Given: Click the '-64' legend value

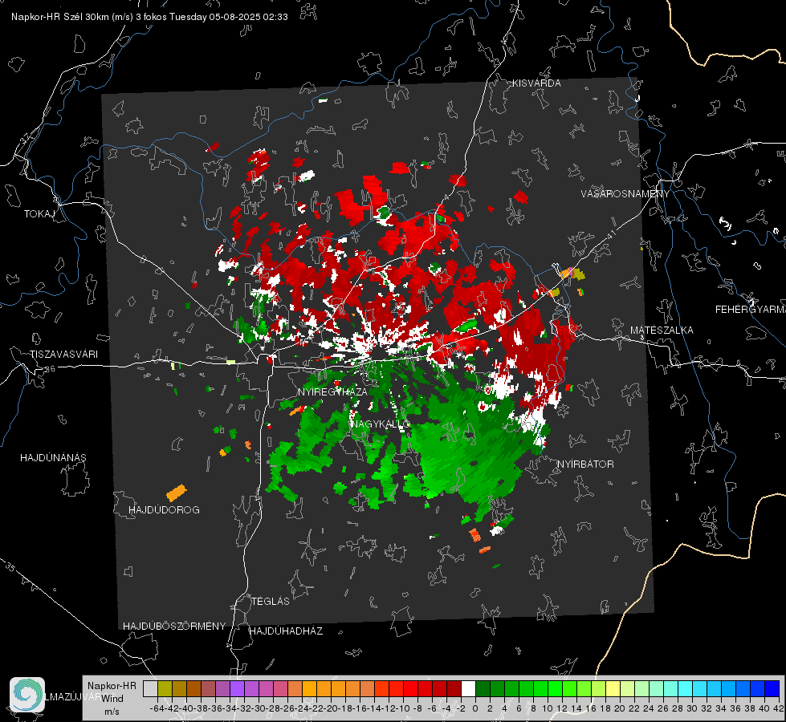Looking at the screenshot, I should coord(157,708).
